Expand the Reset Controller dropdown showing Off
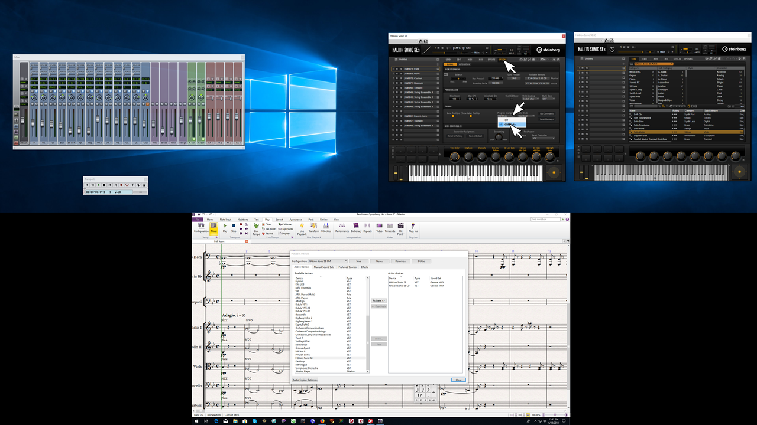Image resolution: width=757 pixels, height=425 pixels. pos(544,138)
